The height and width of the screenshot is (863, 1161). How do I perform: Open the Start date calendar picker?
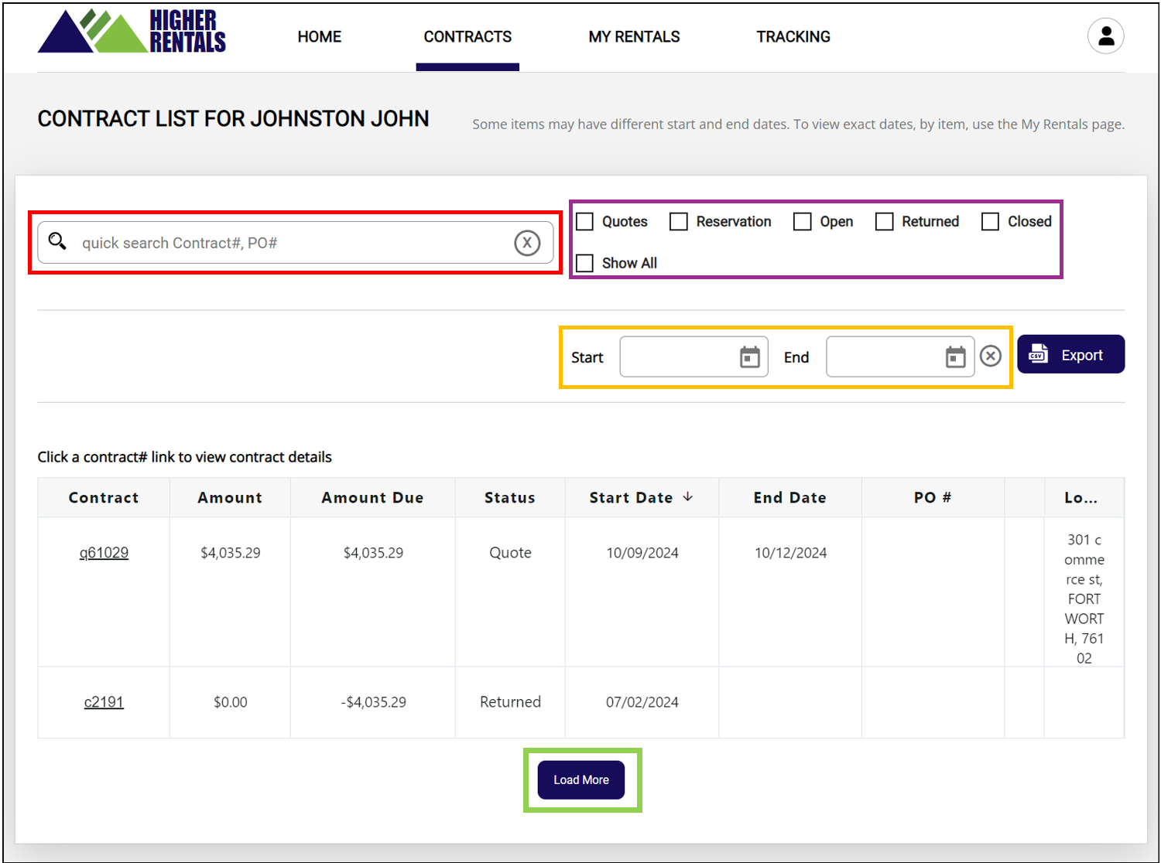coord(749,357)
